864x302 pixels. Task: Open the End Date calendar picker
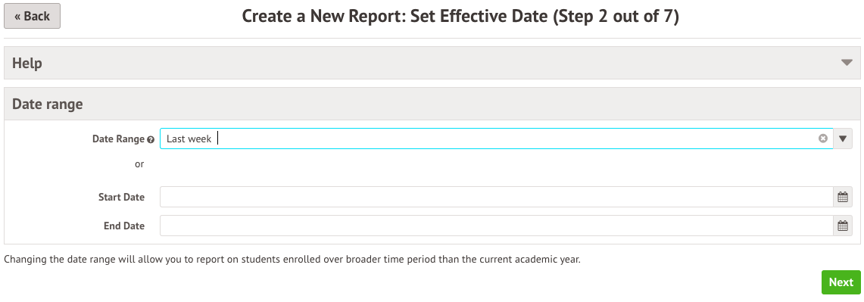click(x=843, y=226)
